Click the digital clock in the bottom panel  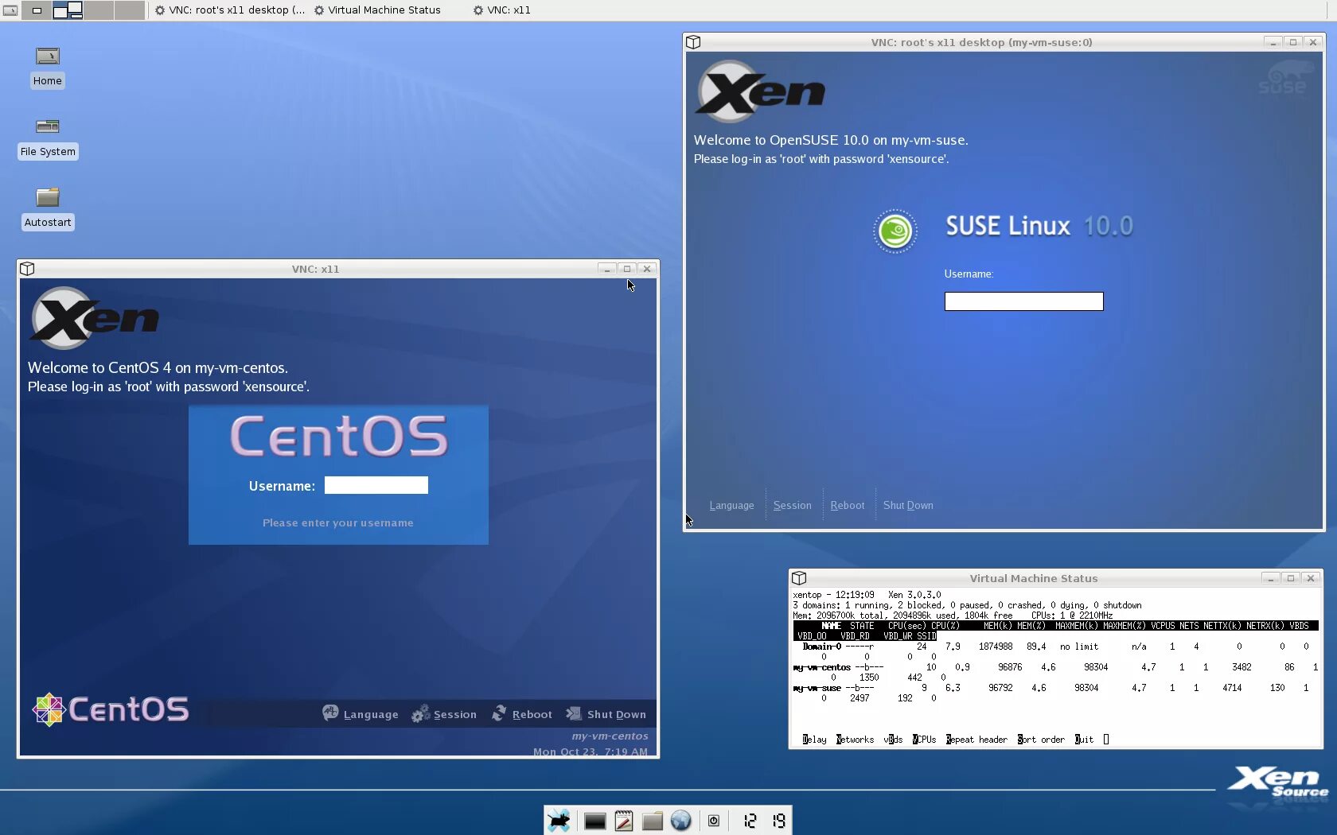pyautogui.click(x=764, y=821)
